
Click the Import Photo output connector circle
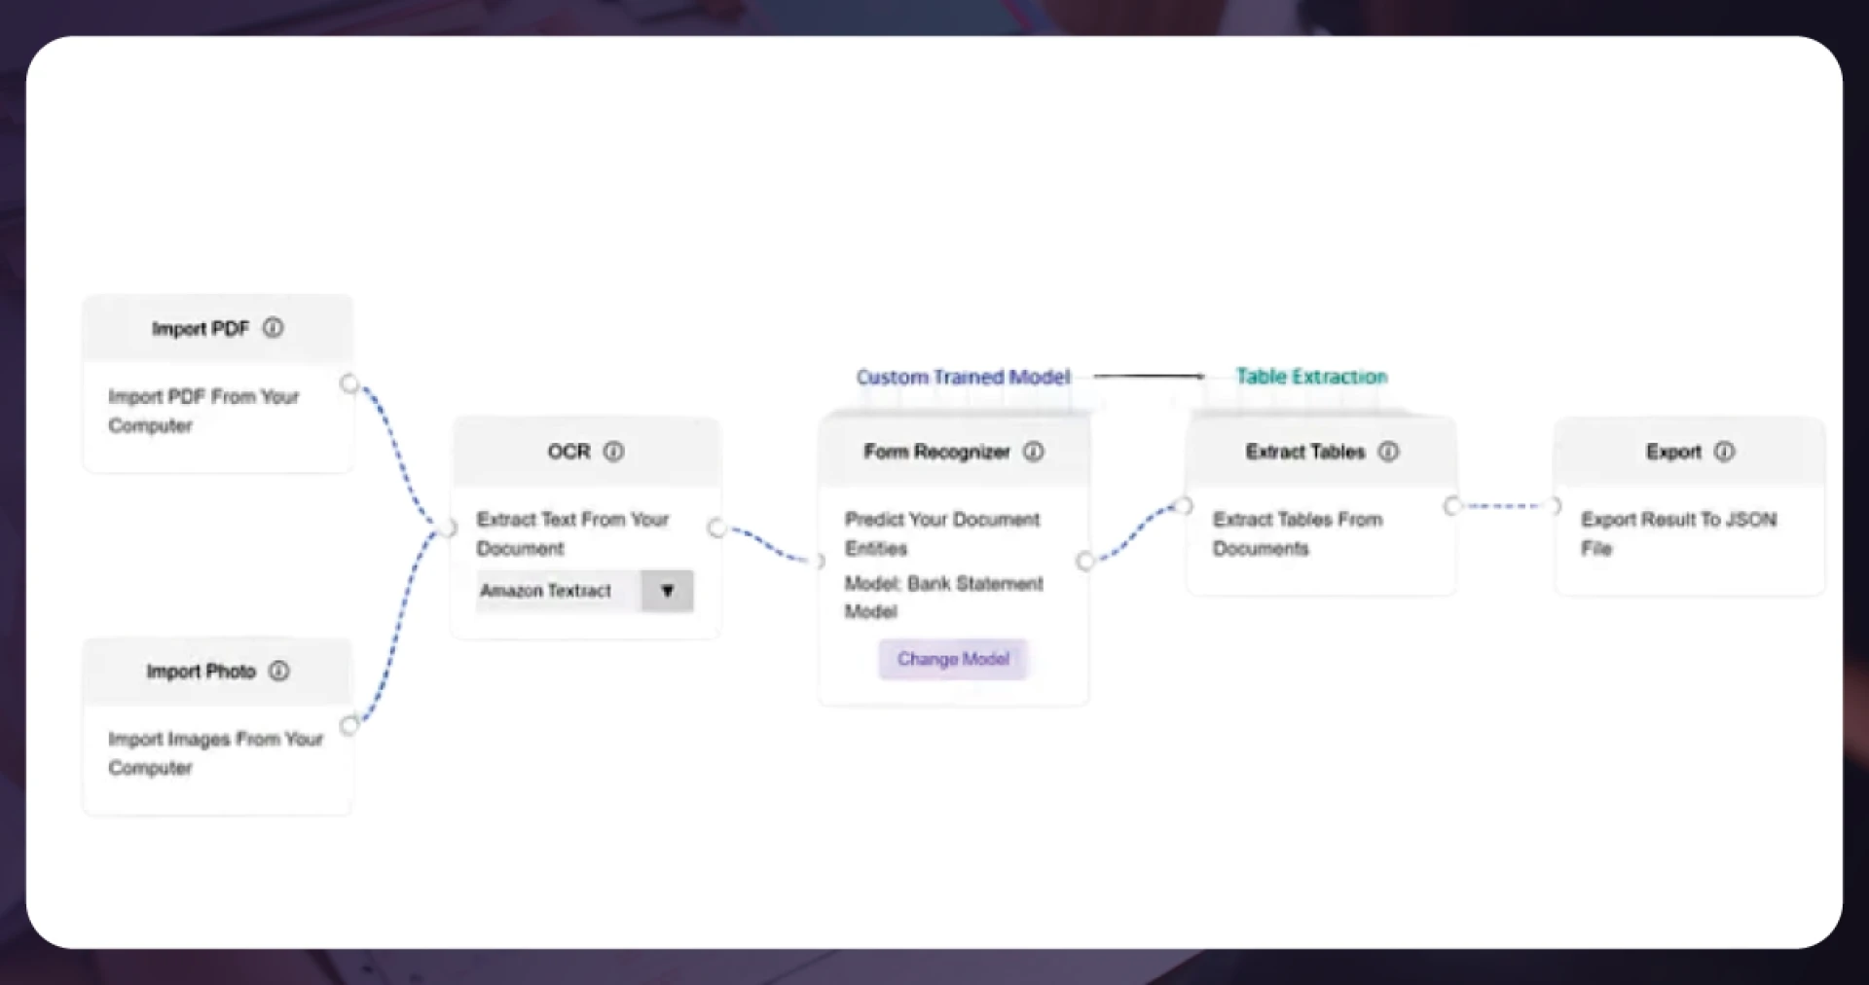349,725
